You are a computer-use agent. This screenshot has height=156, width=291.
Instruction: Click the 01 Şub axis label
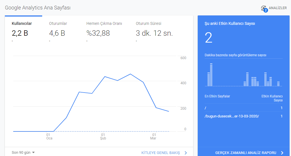103,136
